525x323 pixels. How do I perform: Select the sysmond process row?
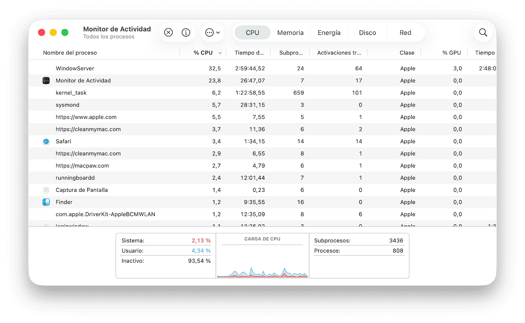[262, 105]
